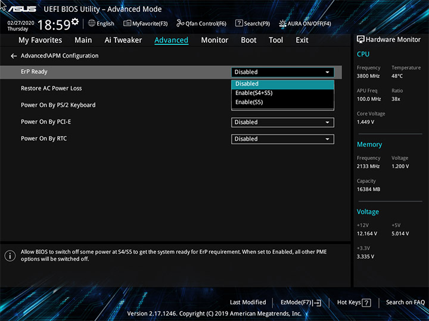The width and height of the screenshot is (429, 321).
Task: Click Core Voltage value 1.449 V
Action: (x=365, y=122)
